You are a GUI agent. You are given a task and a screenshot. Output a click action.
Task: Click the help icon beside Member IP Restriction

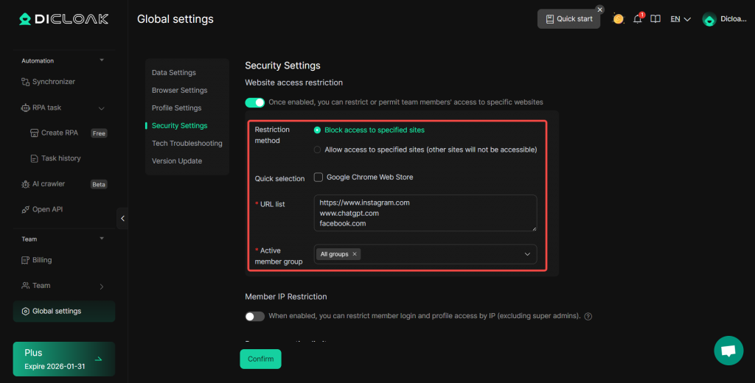coord(588,317)
